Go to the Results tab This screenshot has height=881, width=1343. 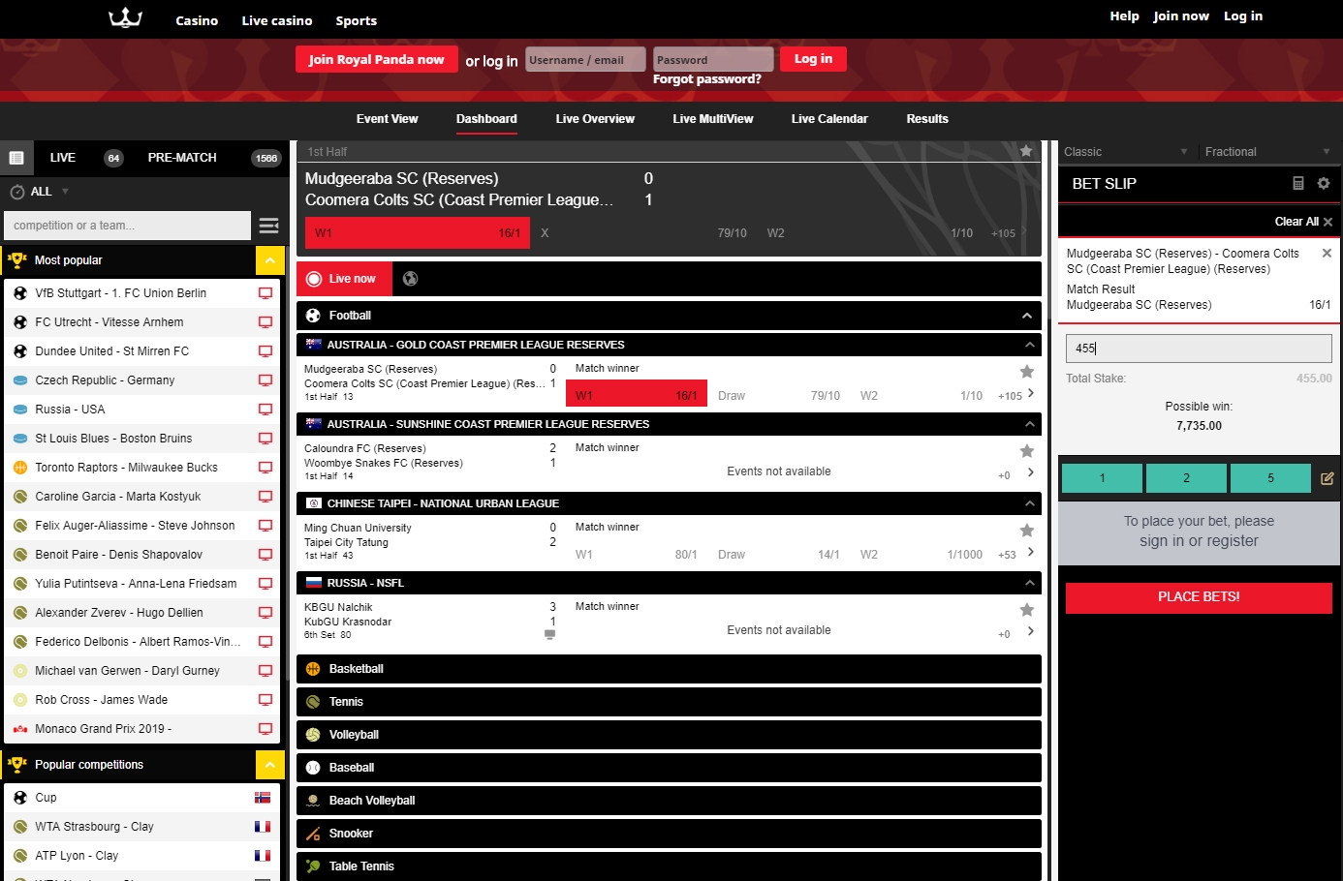click(x=926, y=119)
